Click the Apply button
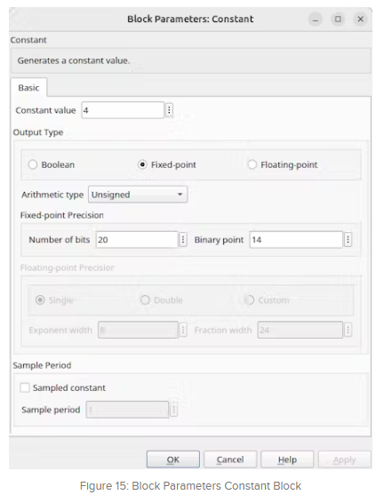 tap(344, 459)
